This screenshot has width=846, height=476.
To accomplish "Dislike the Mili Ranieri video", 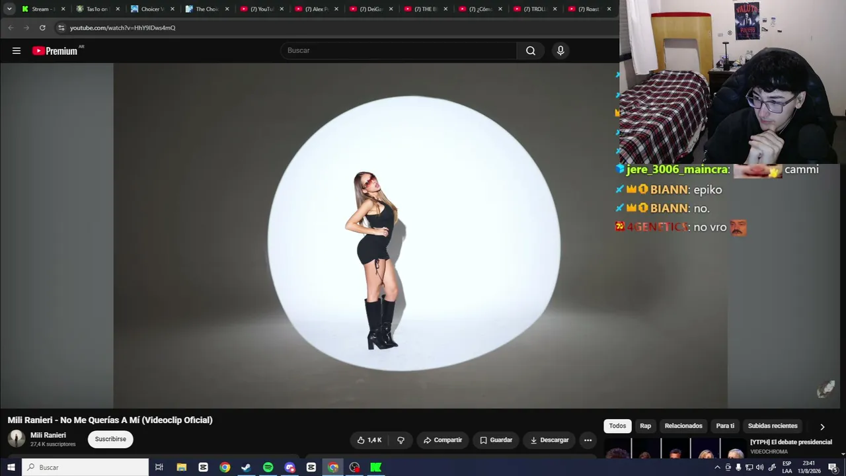I will point(401,440).
